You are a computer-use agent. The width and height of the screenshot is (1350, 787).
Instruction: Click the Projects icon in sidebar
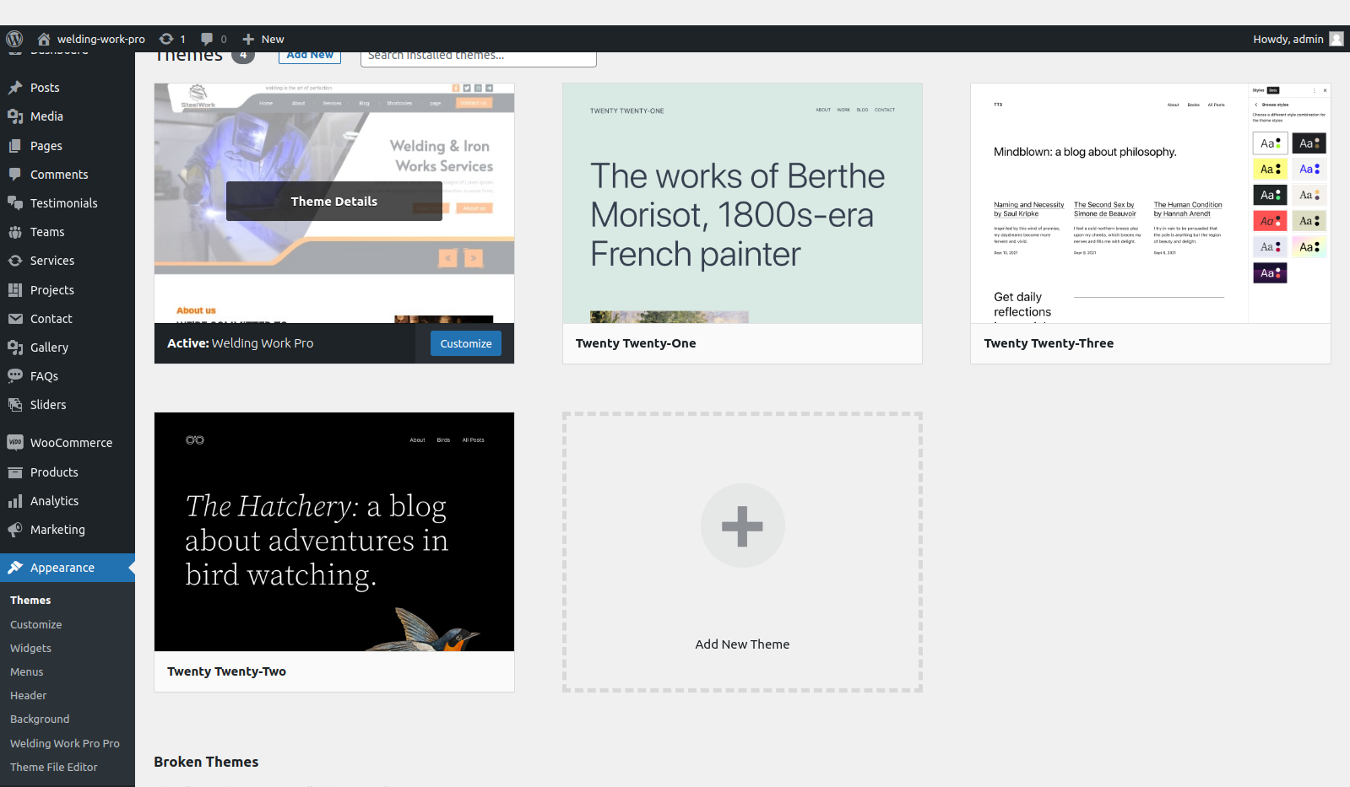(x=15, y=290)
